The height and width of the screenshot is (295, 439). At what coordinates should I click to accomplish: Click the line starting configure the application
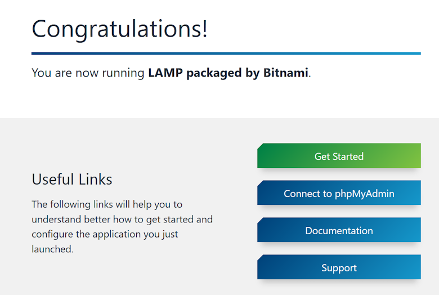pos(105,234)
